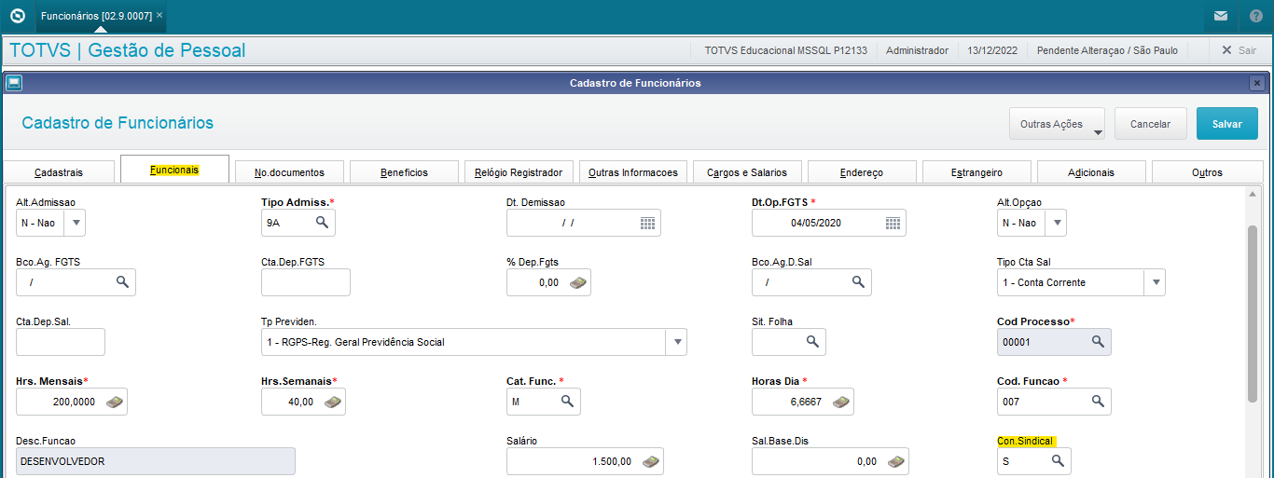Image resolution: width=1274 pixels, height=478 pixels.
Task: Close the Cadastro de Funcionários dialog window
Action: tap(1257, 83)
